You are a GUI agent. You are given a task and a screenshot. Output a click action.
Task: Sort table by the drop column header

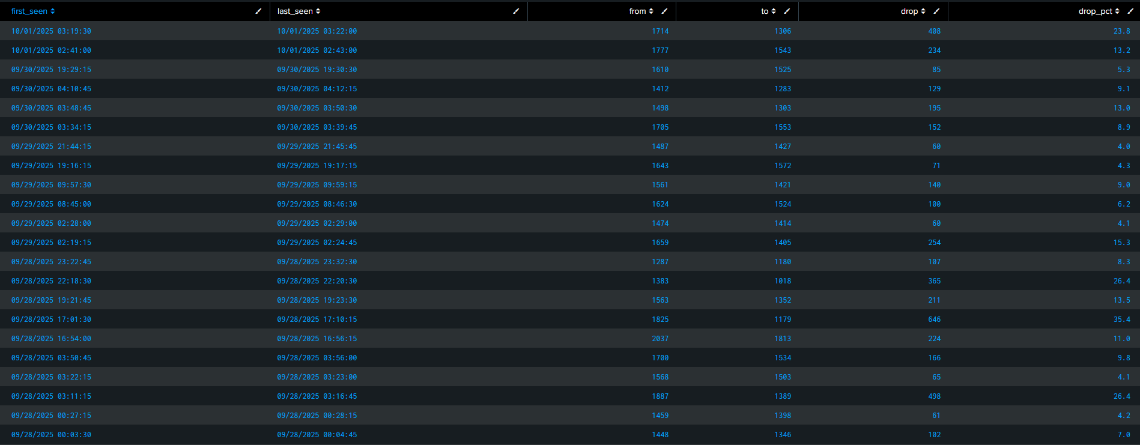(909, 11)
